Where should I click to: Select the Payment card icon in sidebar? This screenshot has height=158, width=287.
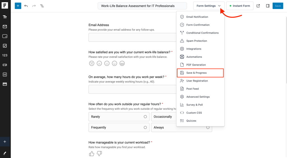point(5,84)
